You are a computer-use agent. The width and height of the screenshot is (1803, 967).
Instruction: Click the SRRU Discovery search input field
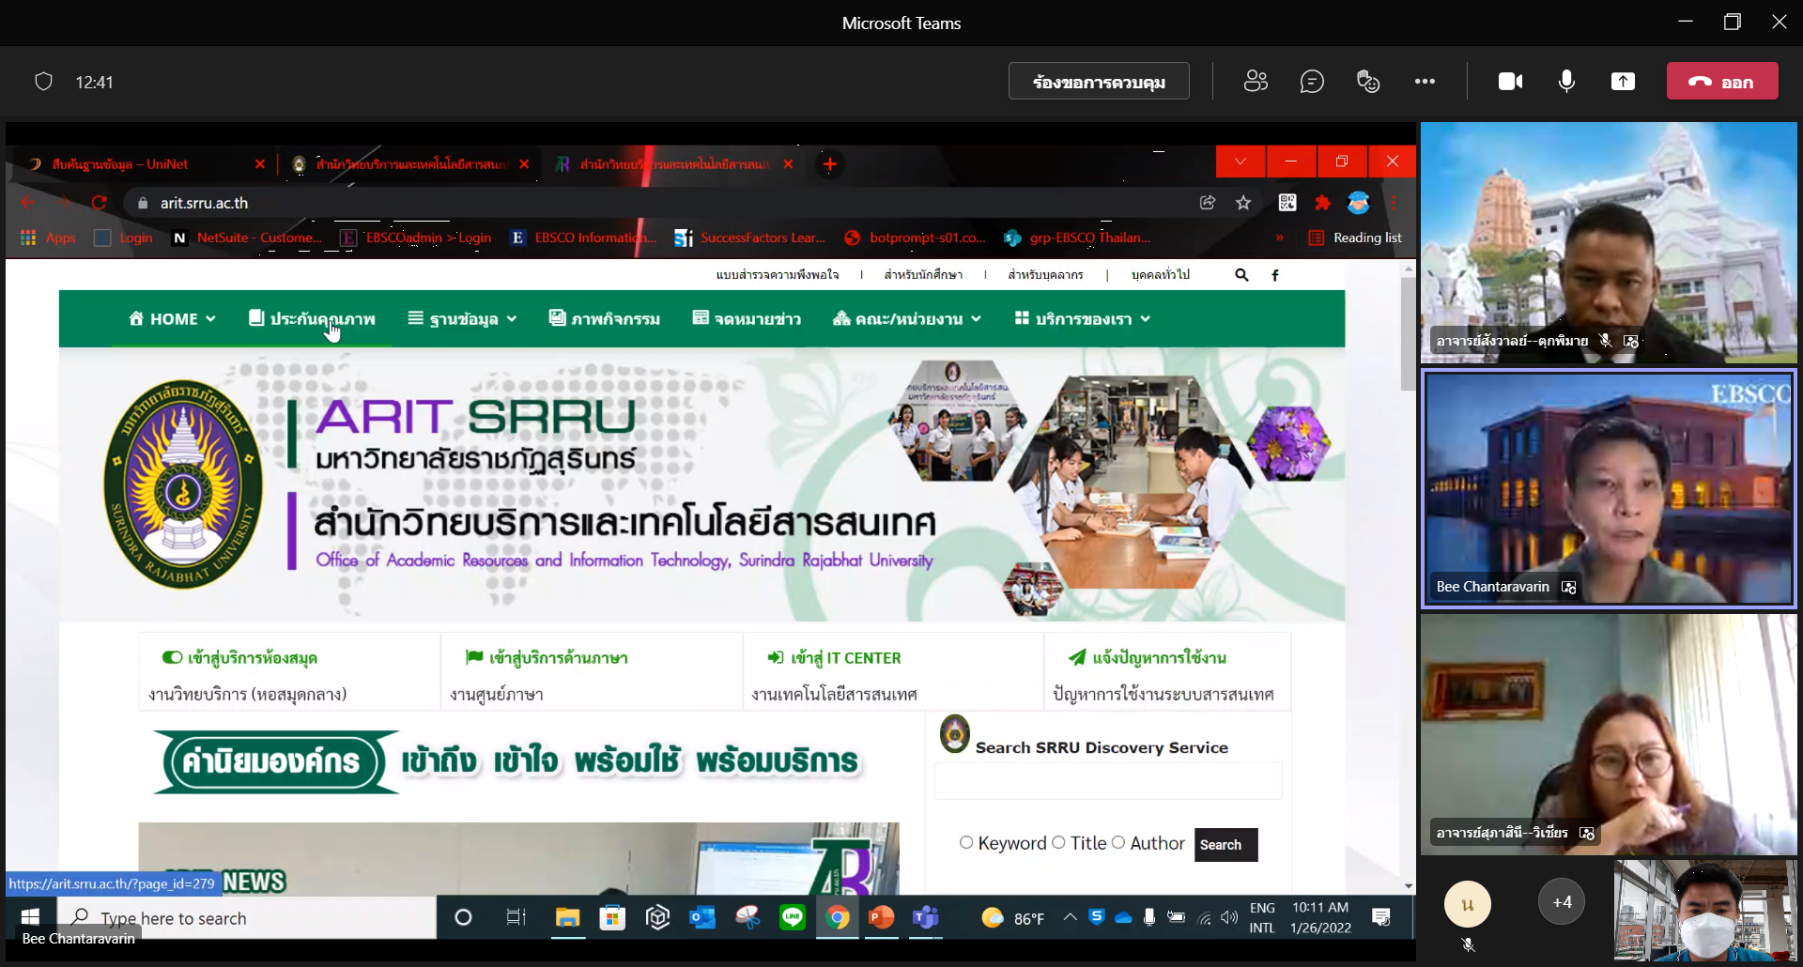pos(1108,781)
